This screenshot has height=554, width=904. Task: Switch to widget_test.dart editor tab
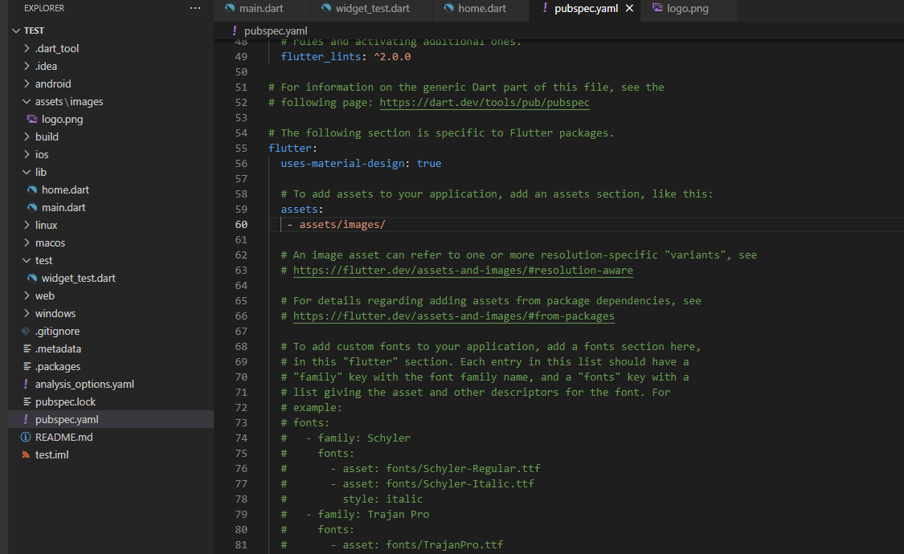[372, 9]
